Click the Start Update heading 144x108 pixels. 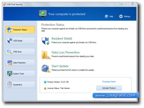[60, 66]
